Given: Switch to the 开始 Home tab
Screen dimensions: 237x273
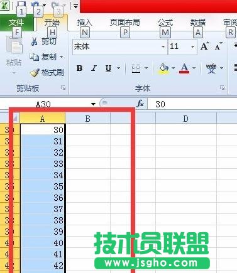Looking at the screenshot, I should pyautogui.click(x=52, y=23).
